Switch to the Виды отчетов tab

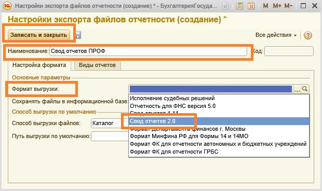[x=97, y=65]
